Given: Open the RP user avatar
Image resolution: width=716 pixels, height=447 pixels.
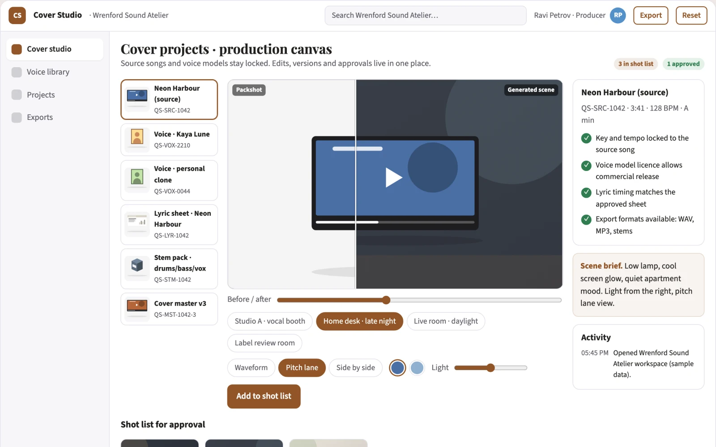Looking at the screenshot, I should pyautogui.click(x=618, y=15).
